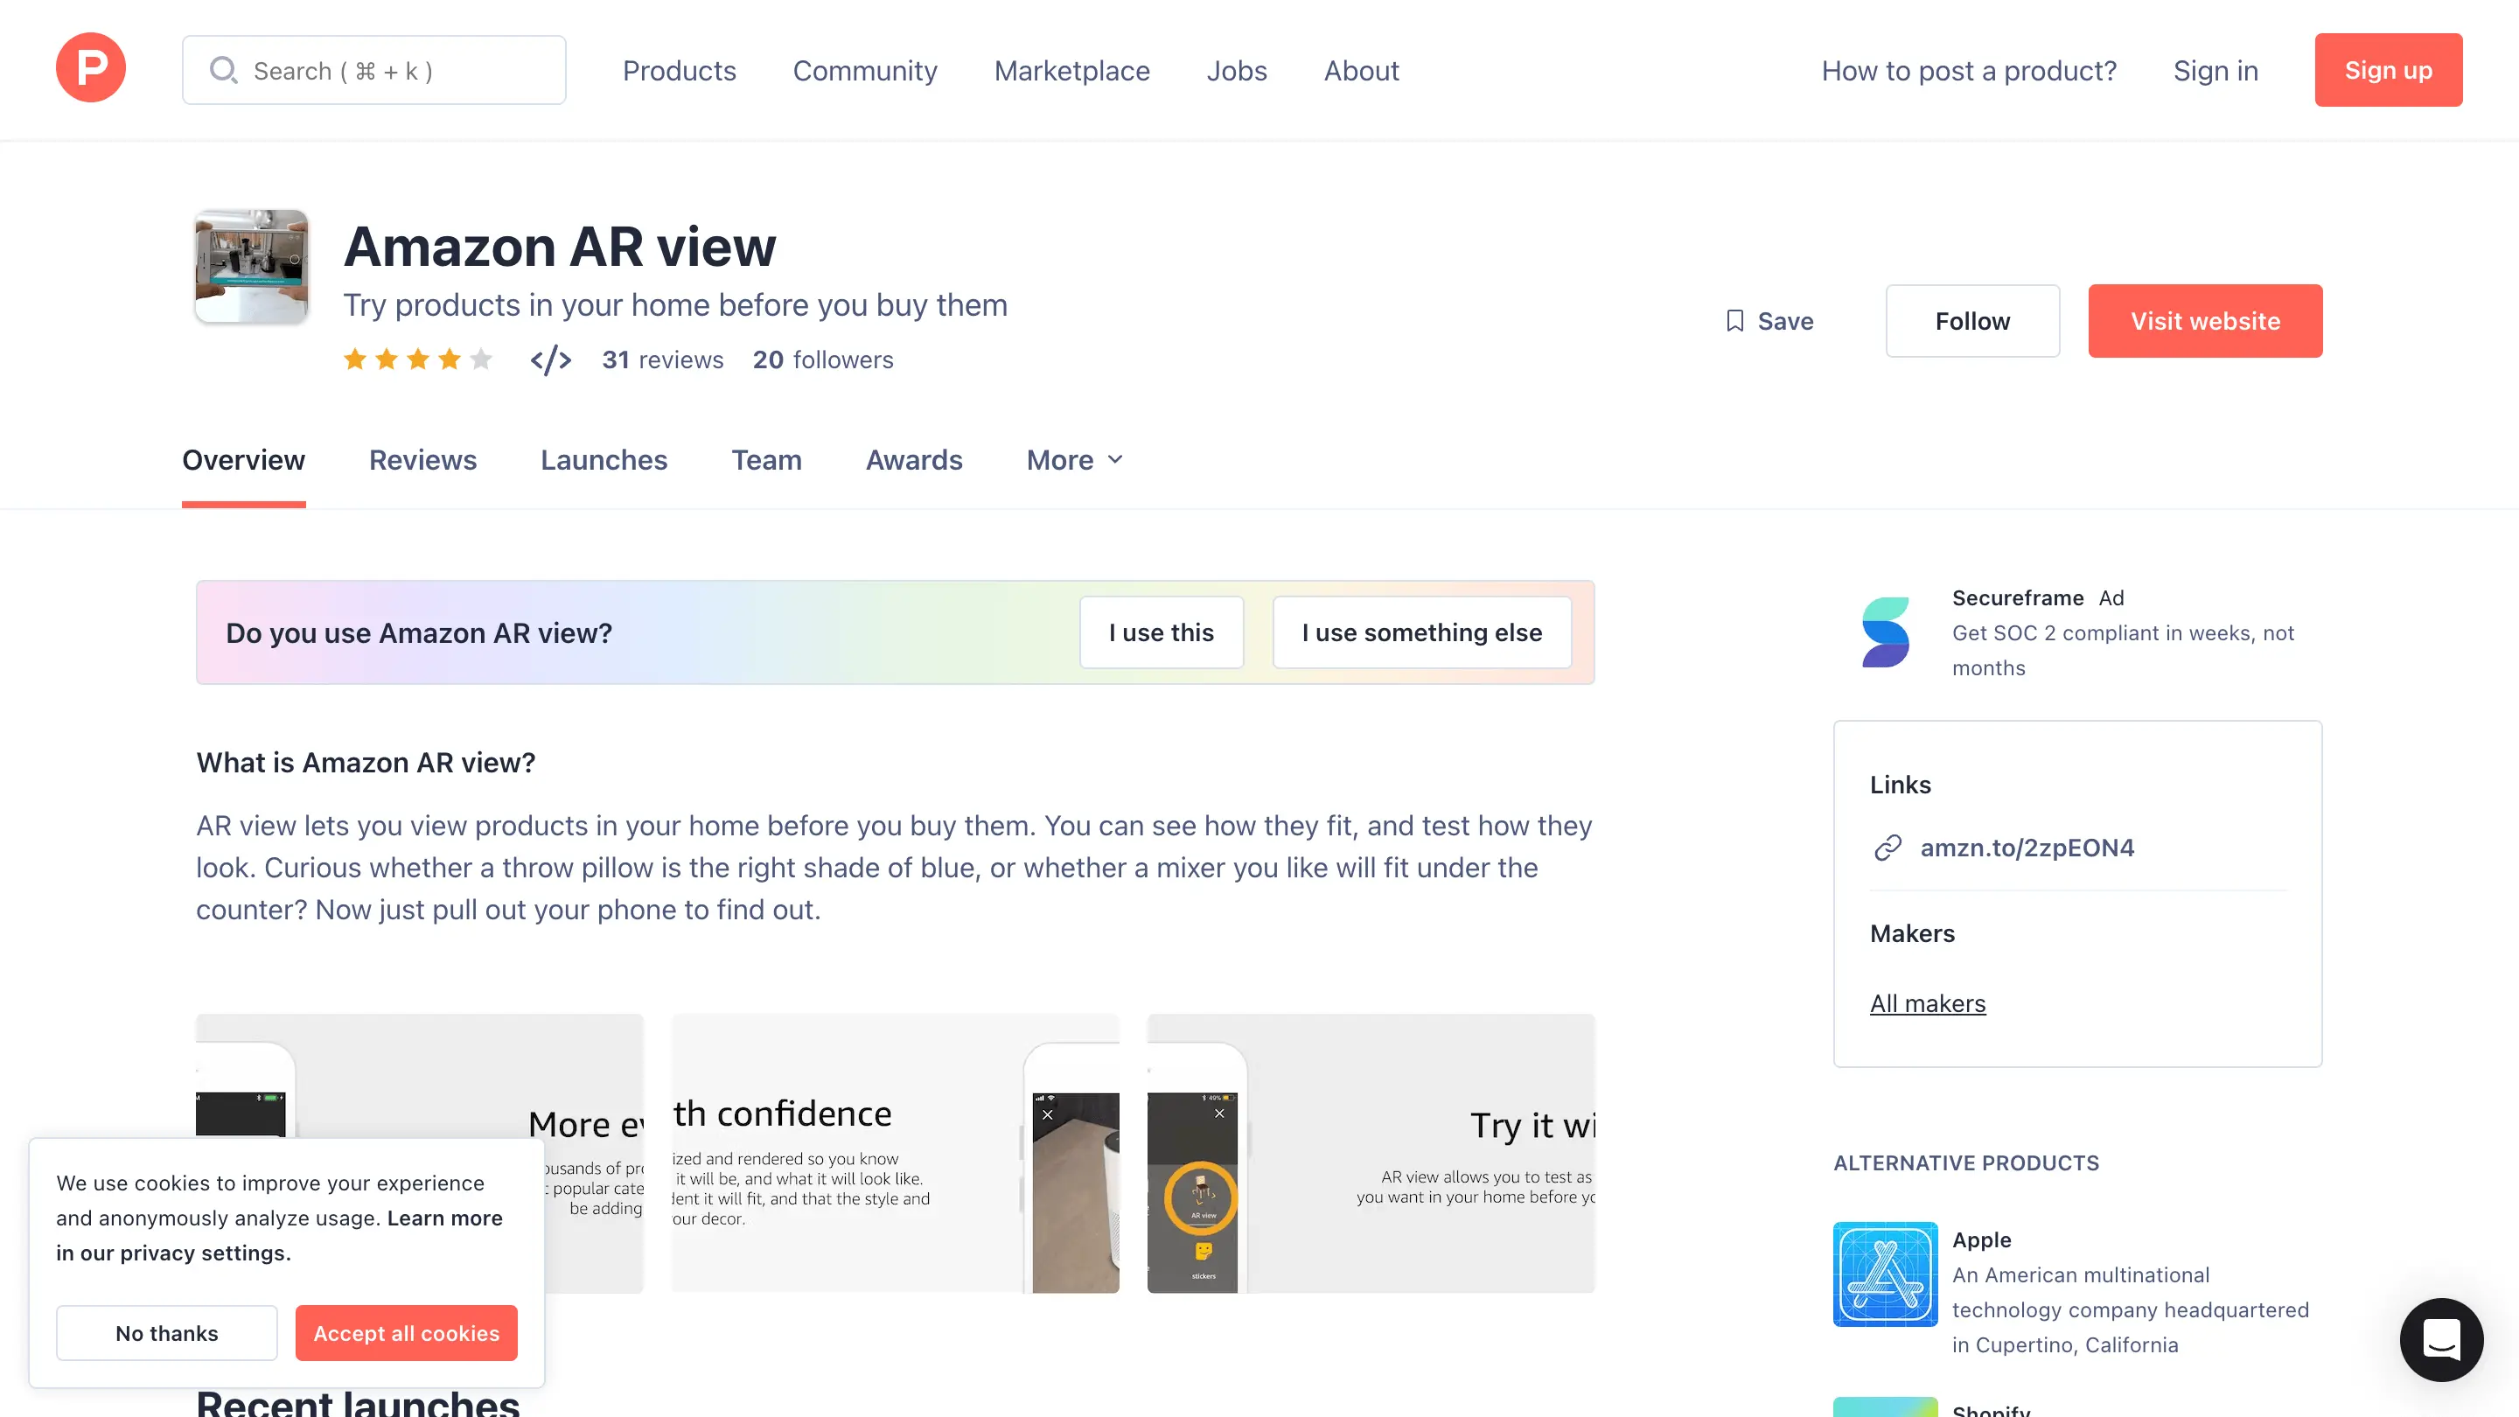The height and width of the screenshot is (1417, 2519).
Task: Switch to the Launches tab
Action: [604, 459]
